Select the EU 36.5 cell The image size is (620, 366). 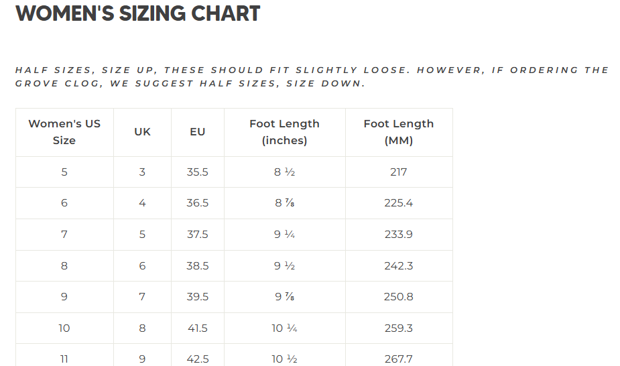[x=197, y=203]
